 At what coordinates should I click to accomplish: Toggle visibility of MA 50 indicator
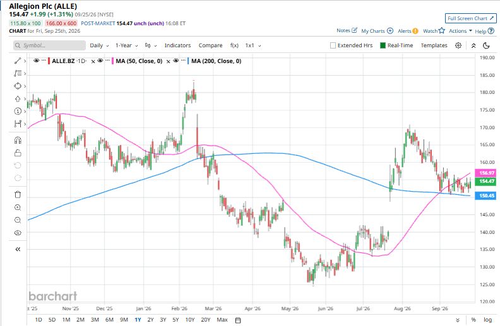click(100, 61)
